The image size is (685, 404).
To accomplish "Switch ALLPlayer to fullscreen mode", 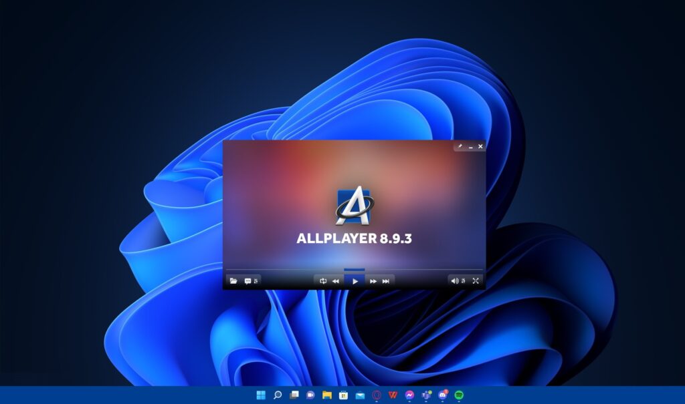I will (476, 281).
